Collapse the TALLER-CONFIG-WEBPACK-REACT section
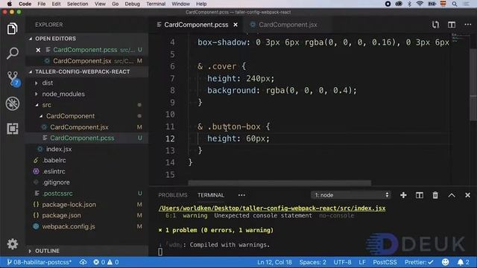This screenshot has height=268, width=477. pos(82,71)
